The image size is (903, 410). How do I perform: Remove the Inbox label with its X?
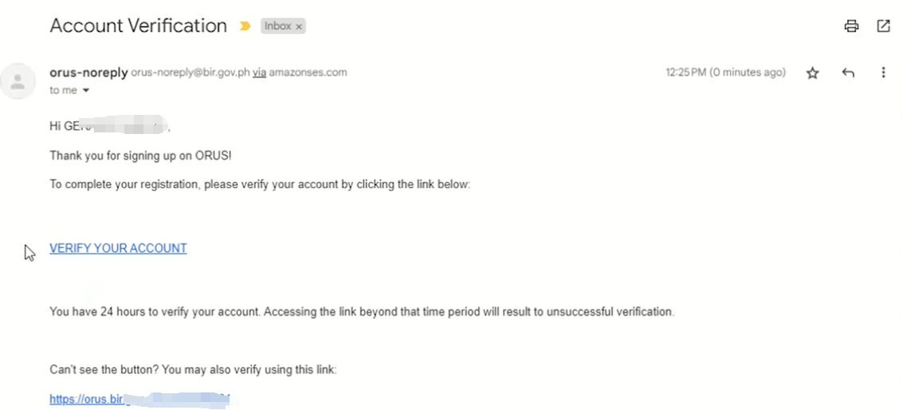pyautogui.click(x=299, y=26)
